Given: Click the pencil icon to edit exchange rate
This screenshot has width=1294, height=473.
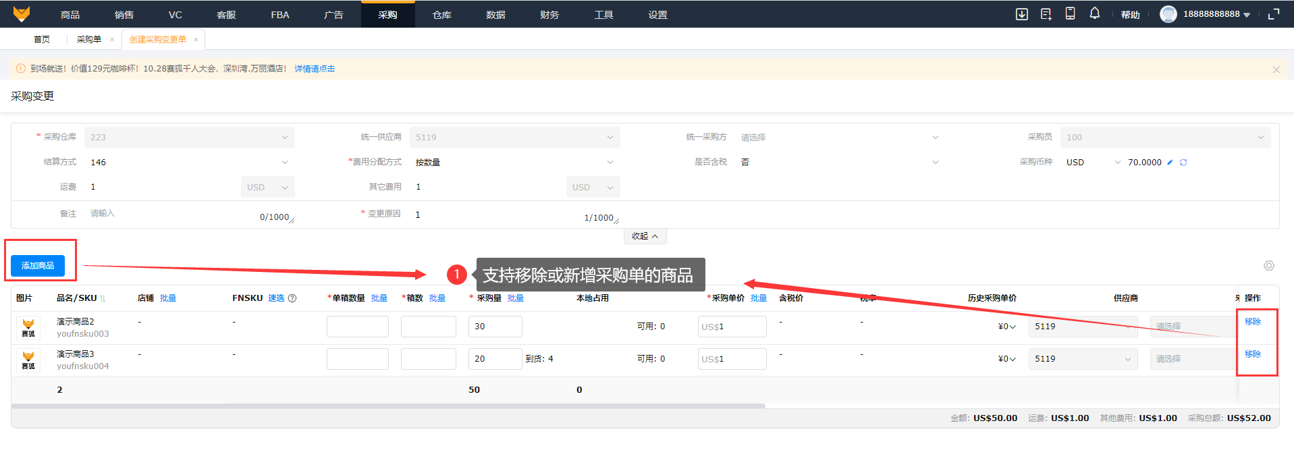Looking at the screenshot, I should [1170, 163].
